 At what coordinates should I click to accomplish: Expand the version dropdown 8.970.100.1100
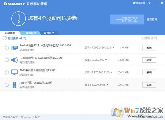[x=112, y=72]
